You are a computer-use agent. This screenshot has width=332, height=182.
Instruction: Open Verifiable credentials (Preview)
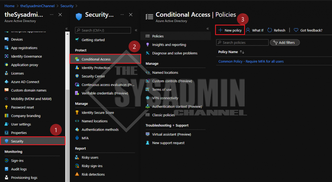click(x=105, y=93)
